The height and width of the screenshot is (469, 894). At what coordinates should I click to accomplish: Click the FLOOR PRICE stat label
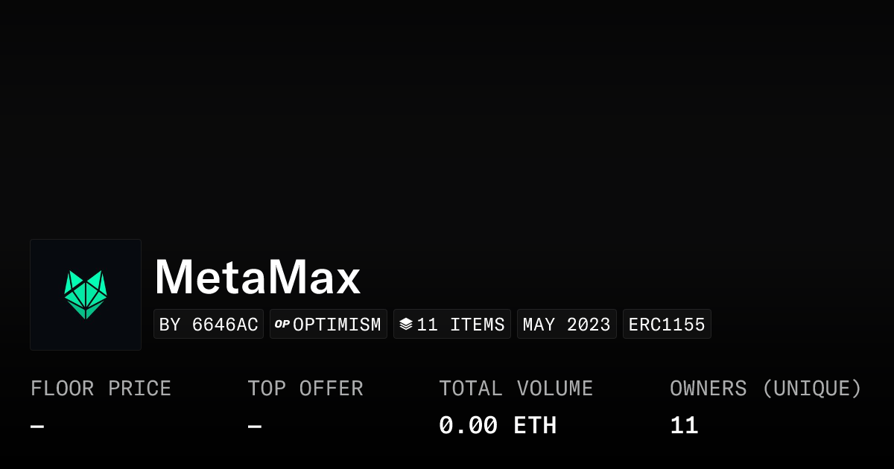point(101,389)
